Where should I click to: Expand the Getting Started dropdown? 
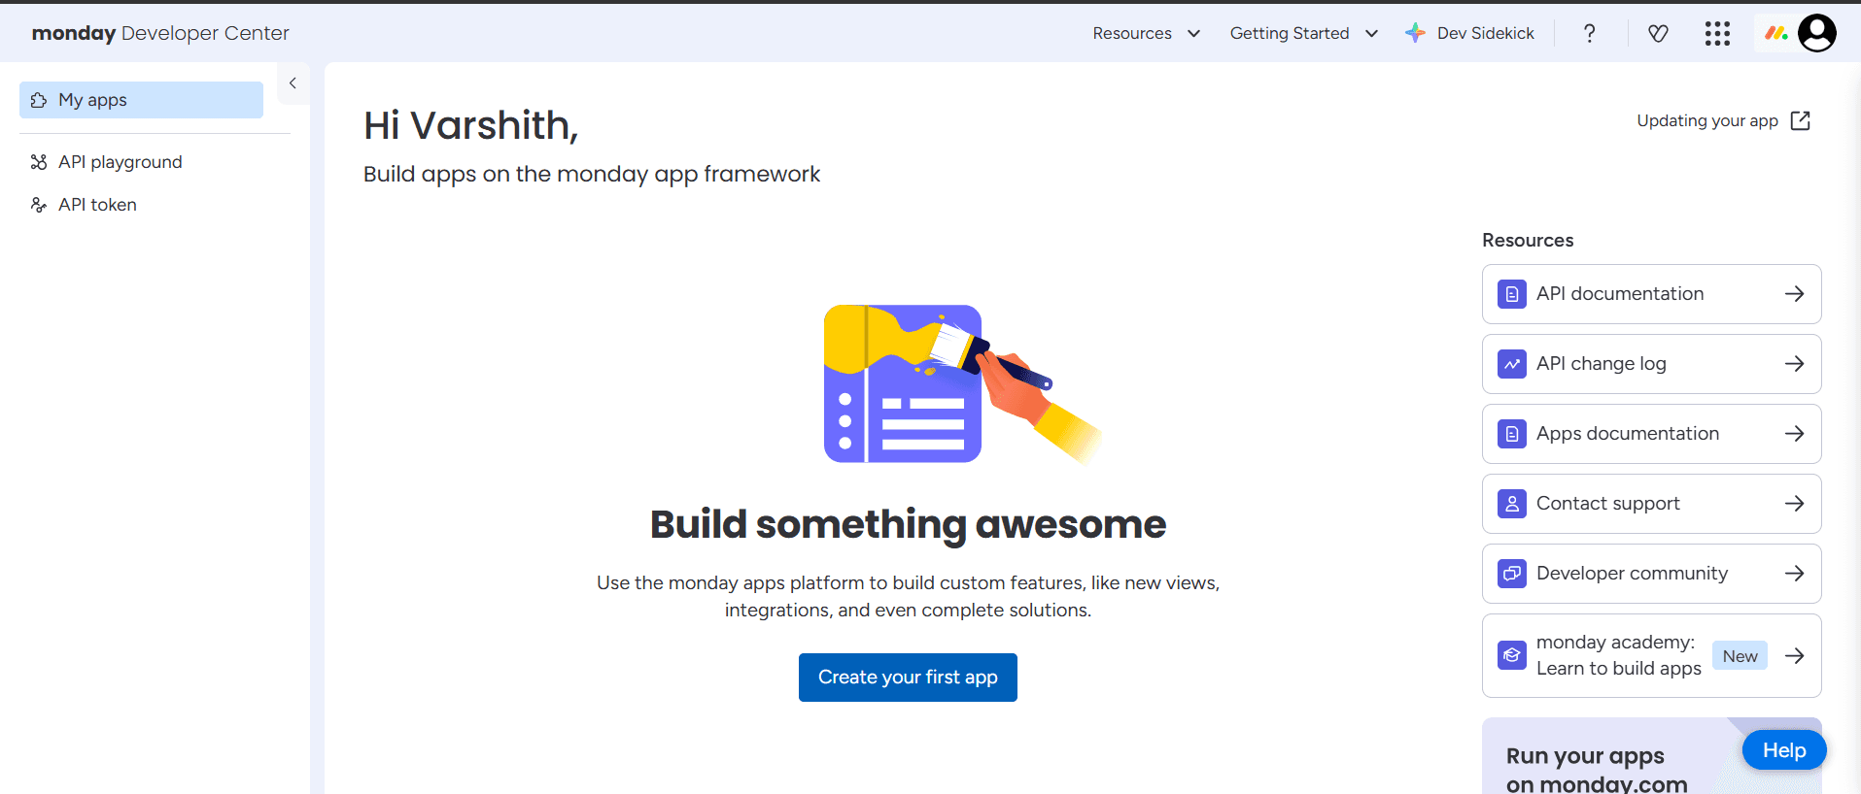click(1303, 33)
